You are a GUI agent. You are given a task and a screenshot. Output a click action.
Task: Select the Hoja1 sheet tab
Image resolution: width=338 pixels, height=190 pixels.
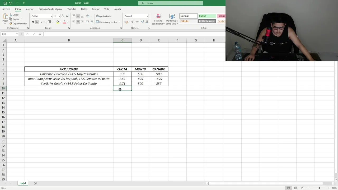tap(23, 183)
